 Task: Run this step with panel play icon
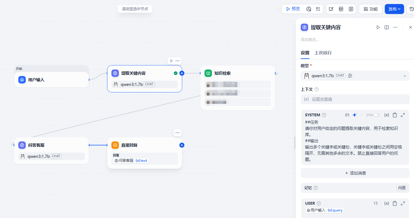click(378, 27)
